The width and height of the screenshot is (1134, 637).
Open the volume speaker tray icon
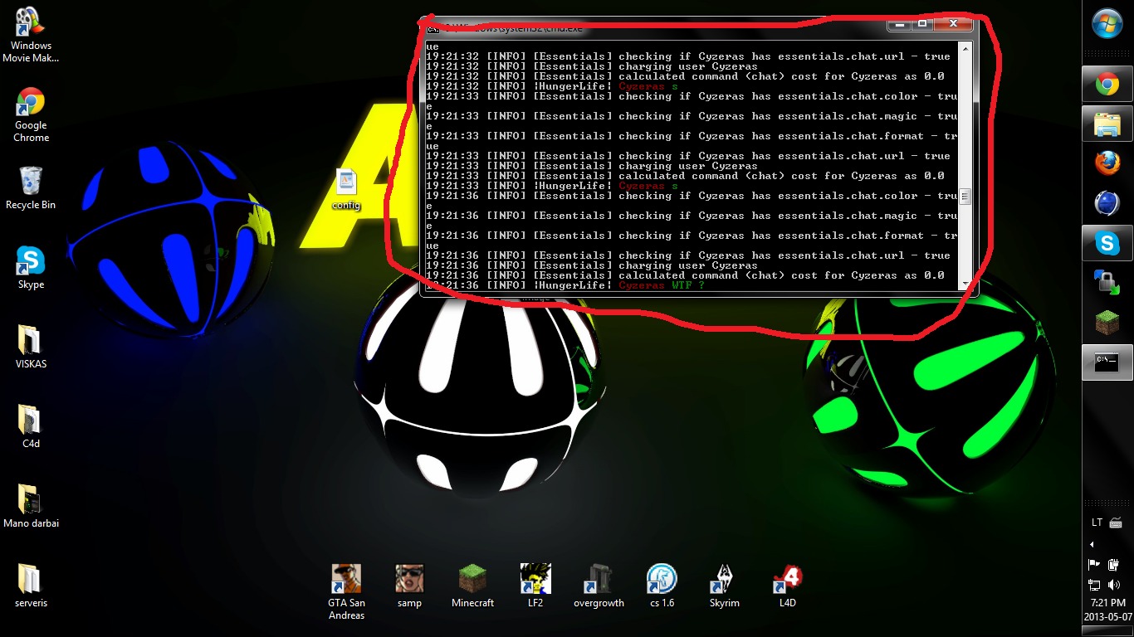[1114, 585]
